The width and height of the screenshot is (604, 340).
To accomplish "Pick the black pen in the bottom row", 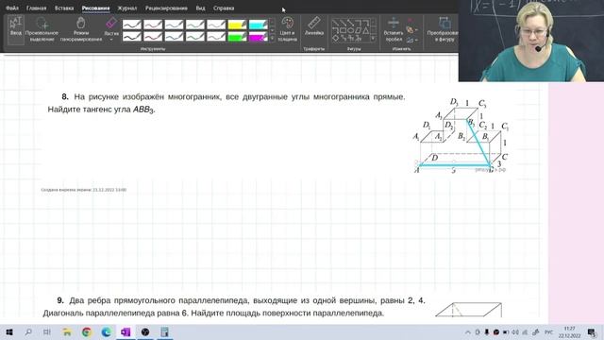I will click(x=132, y=37).
